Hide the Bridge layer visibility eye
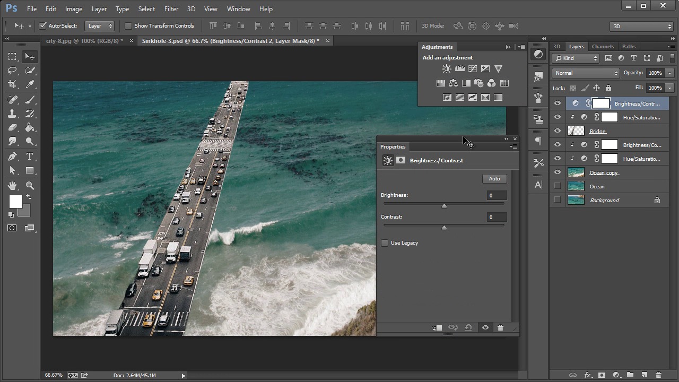679x382 pixels. pos(557,131)
